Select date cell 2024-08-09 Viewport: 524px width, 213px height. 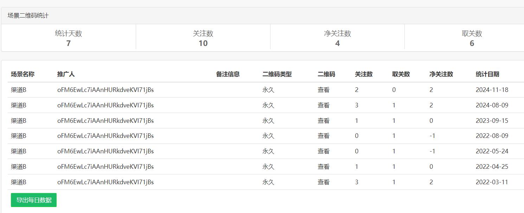(492, 105)
